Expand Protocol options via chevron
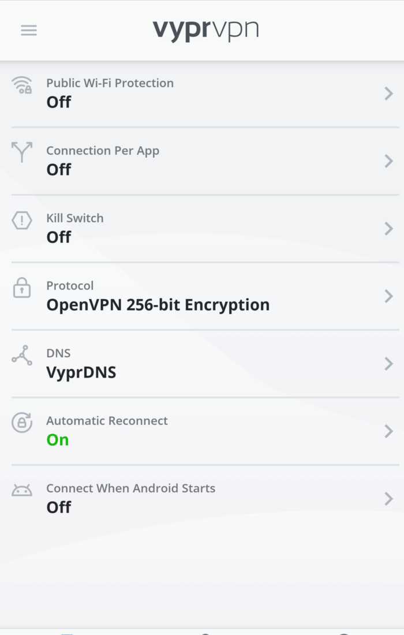Viewport: 404px width, 635px height. click(388, 296)
